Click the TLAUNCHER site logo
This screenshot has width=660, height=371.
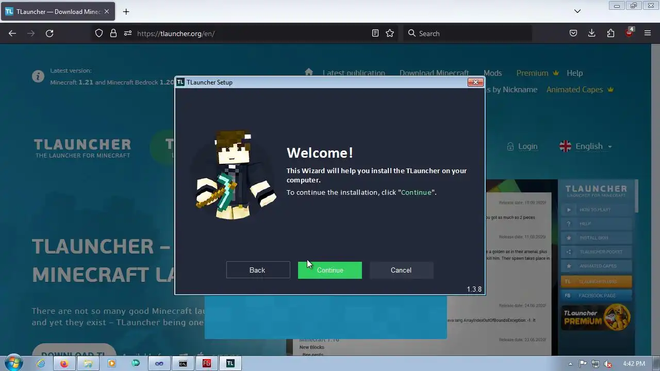pos(82,148)
